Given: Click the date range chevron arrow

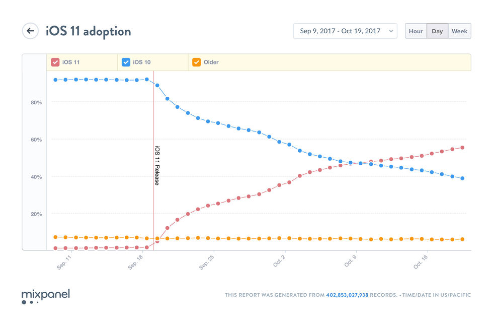Looking at the screenshot, I should pos(391,31).
